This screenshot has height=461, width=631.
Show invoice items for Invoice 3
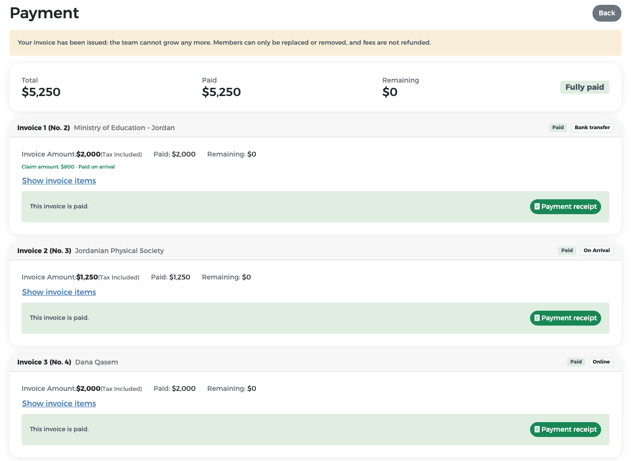59,403
